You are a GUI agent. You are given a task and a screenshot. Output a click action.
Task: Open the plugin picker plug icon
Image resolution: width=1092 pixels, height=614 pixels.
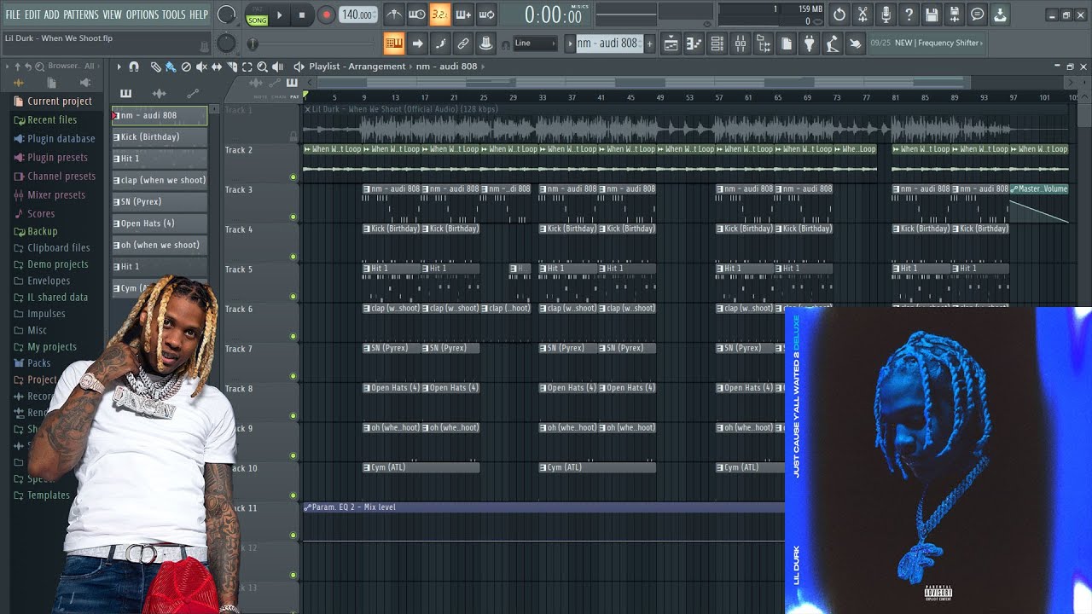(x=810, y=43)
